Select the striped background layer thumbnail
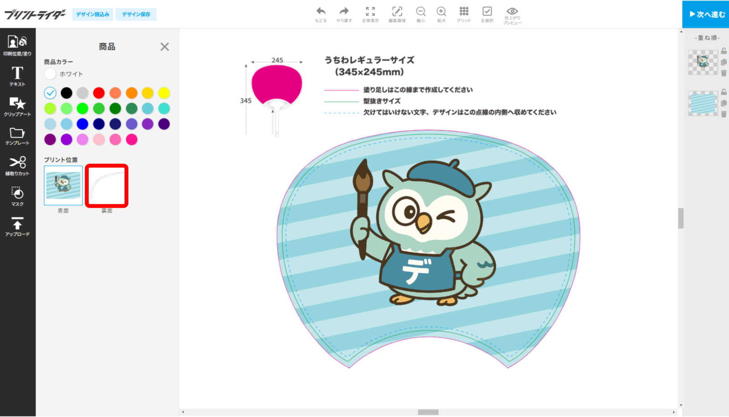The height and width of the screenshot is (417, 729). click(x=703, y=103)
